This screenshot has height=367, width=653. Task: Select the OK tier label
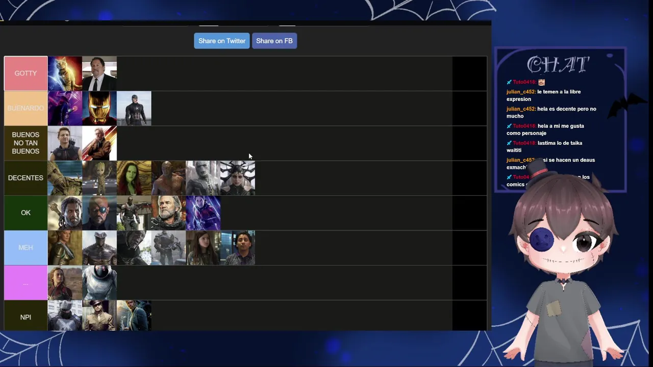tap(26, 213)
